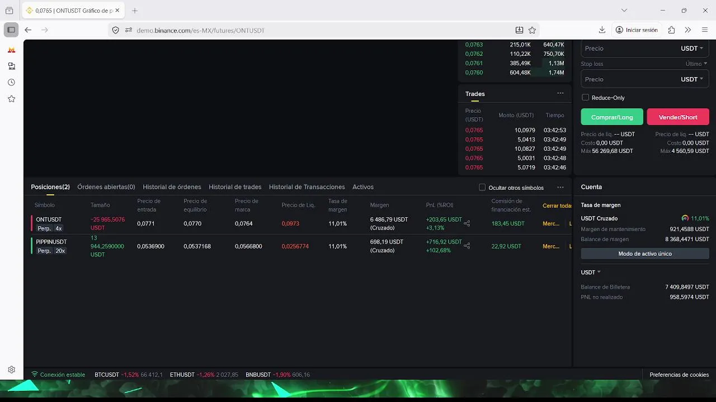Open sidebar settings gear icon
This screenshot has height=402, width=716.
(x=11, y=369)
